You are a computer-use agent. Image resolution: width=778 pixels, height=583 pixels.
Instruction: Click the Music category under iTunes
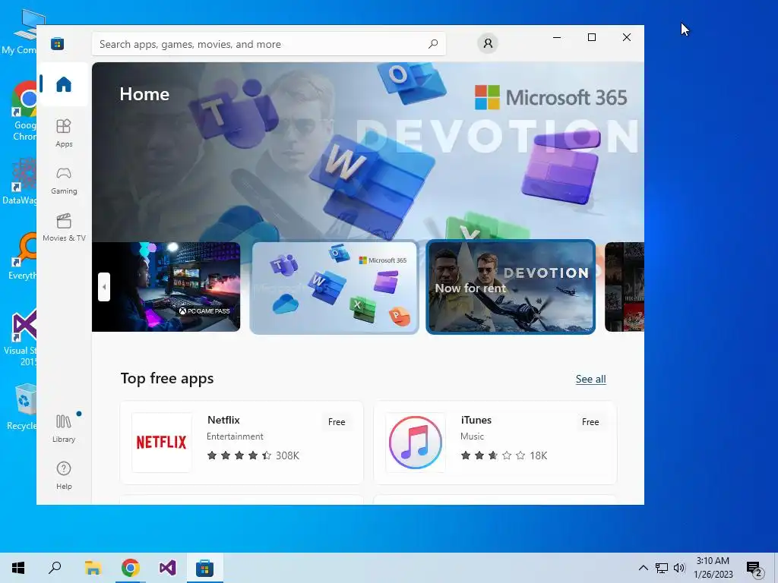(472, 436)
